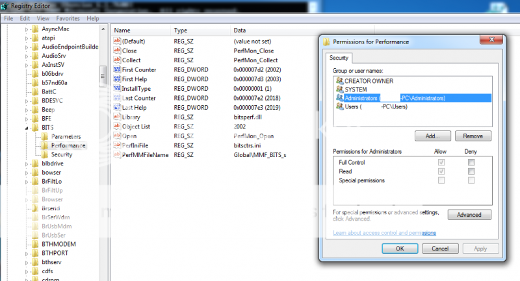The width and height of the screenshot is (520, 281).
Task: Select the SYSTEM group icon
Action: click(x=339, y=89)
